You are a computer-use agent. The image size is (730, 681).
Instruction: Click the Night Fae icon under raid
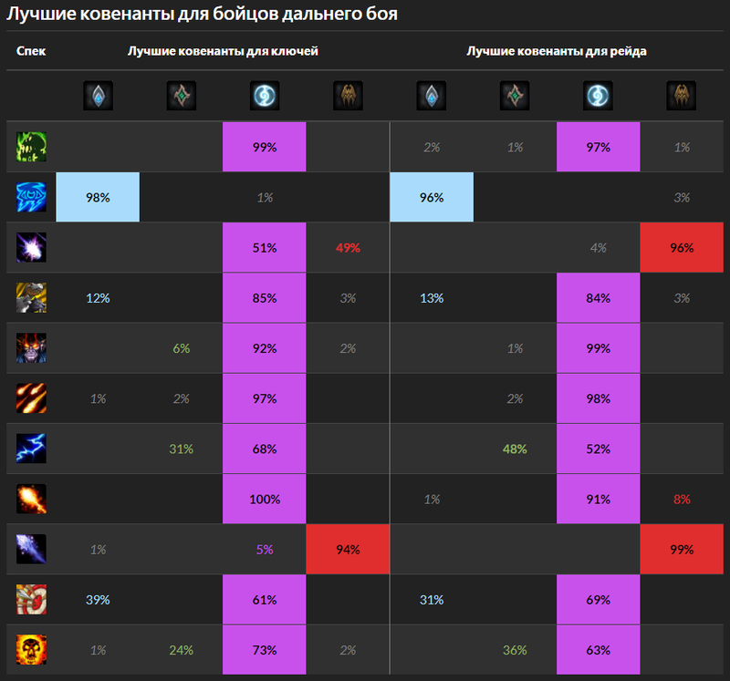(598, 95)
